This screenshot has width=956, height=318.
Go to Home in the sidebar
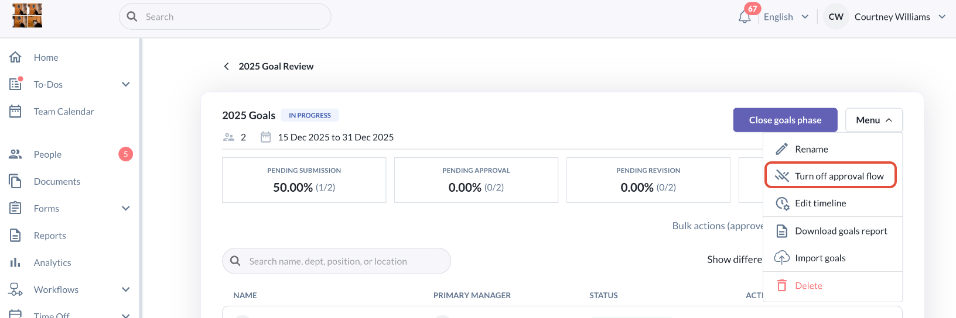[x=46, y=57]
